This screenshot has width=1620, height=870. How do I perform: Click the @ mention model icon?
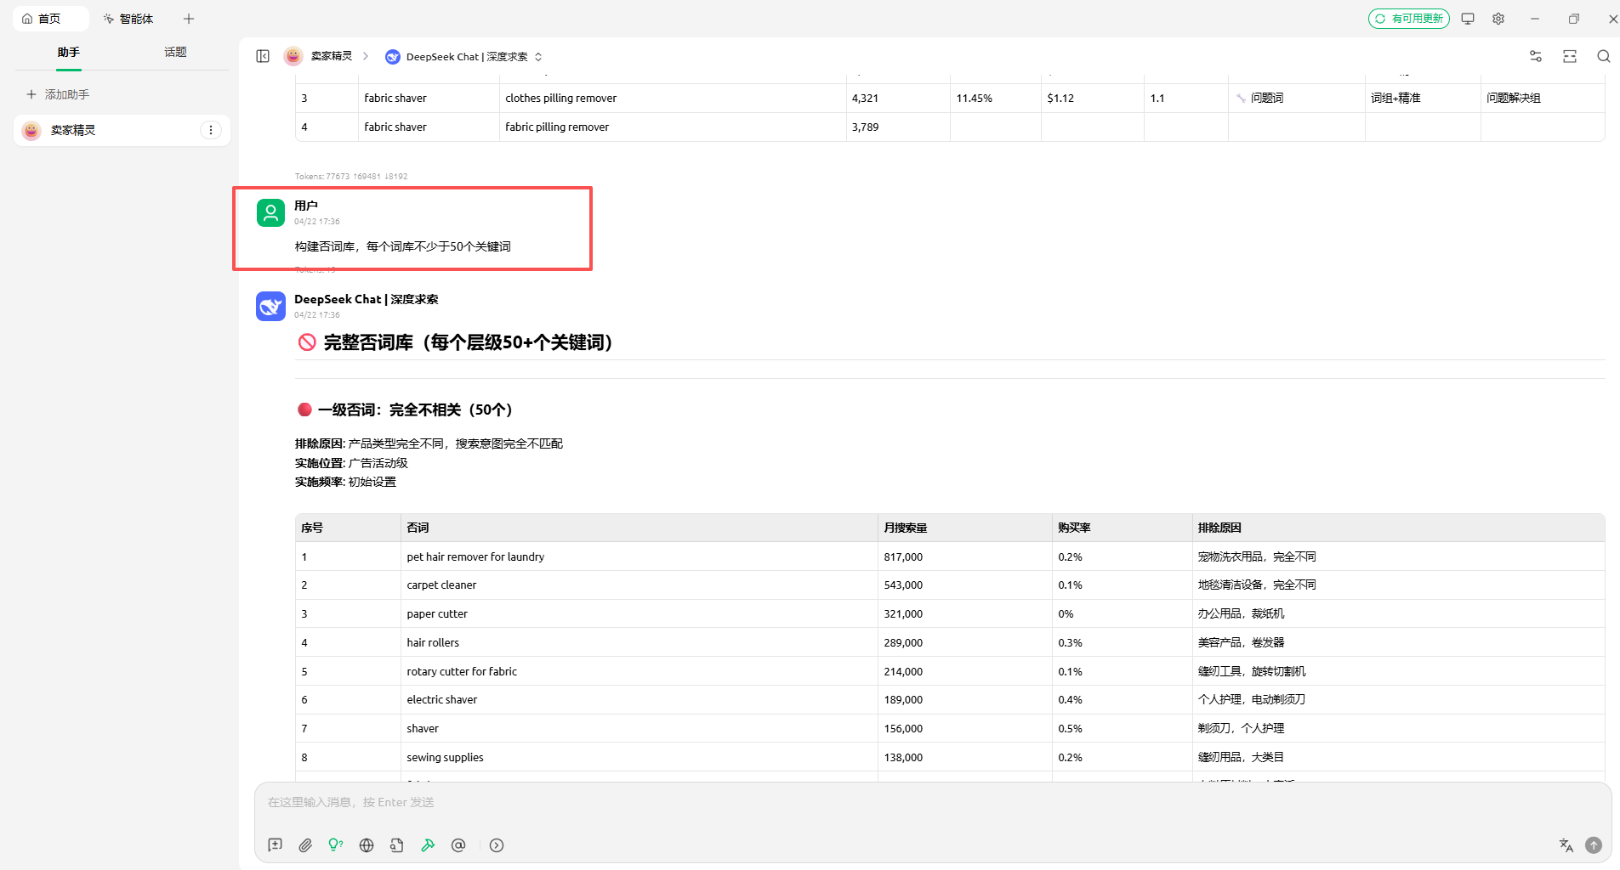click(x=458, y=845)
